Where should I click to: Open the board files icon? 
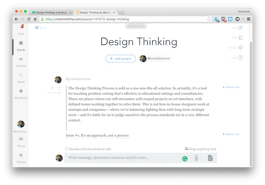240,37
